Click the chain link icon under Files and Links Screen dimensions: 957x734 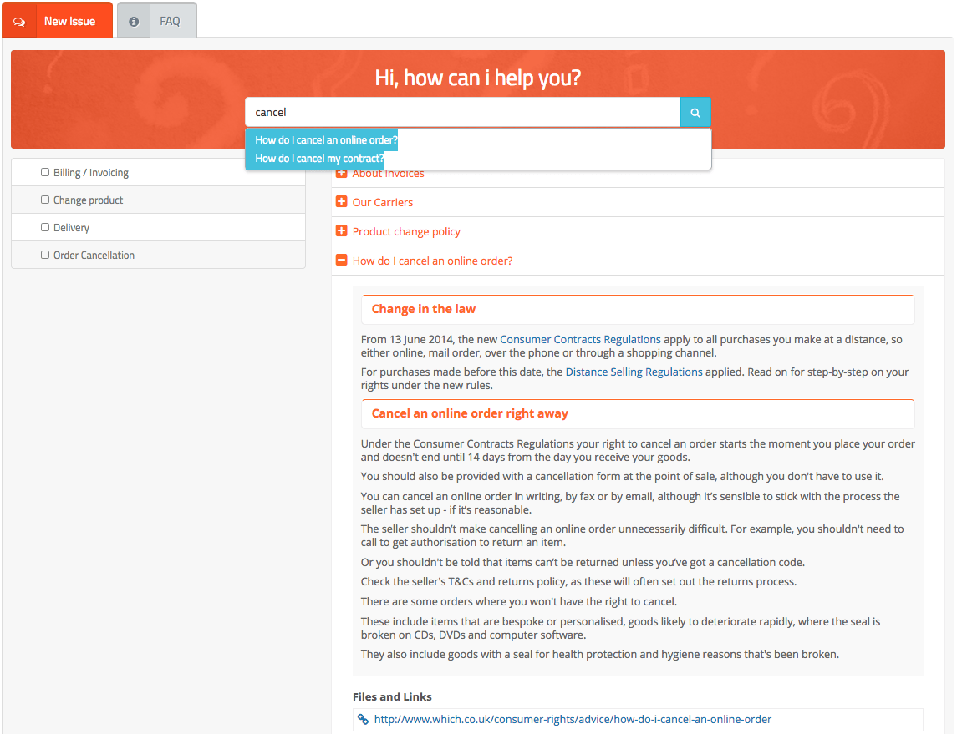pos(363,719)
